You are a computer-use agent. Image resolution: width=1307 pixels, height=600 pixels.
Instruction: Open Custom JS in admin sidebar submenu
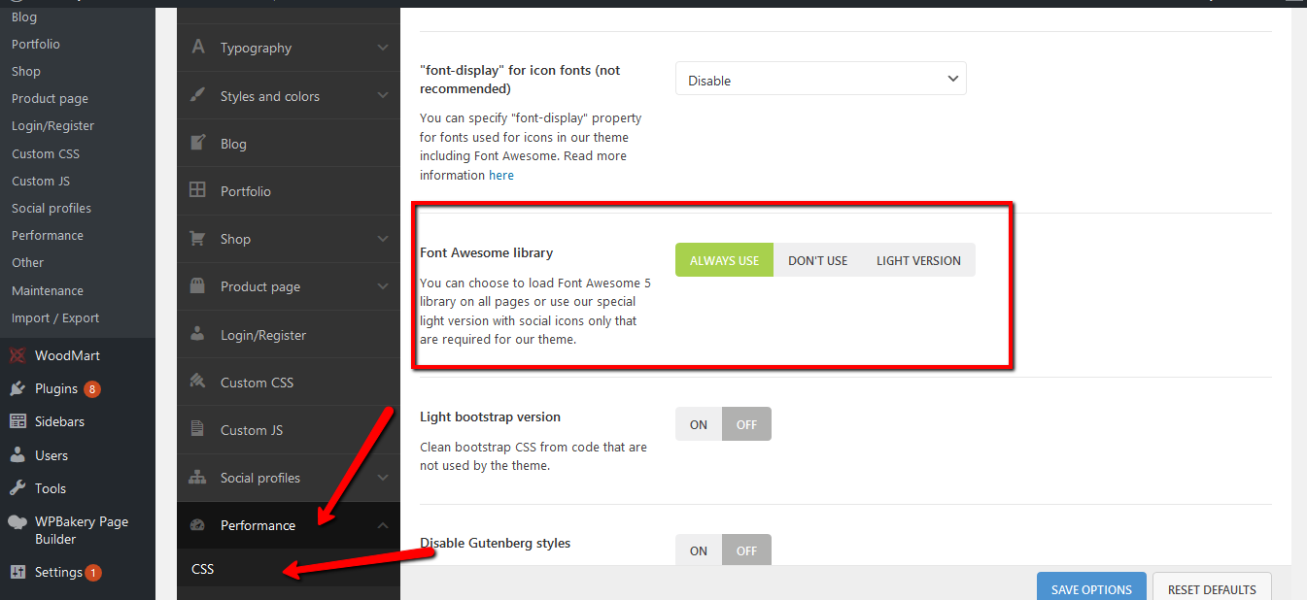coord(41,181)
